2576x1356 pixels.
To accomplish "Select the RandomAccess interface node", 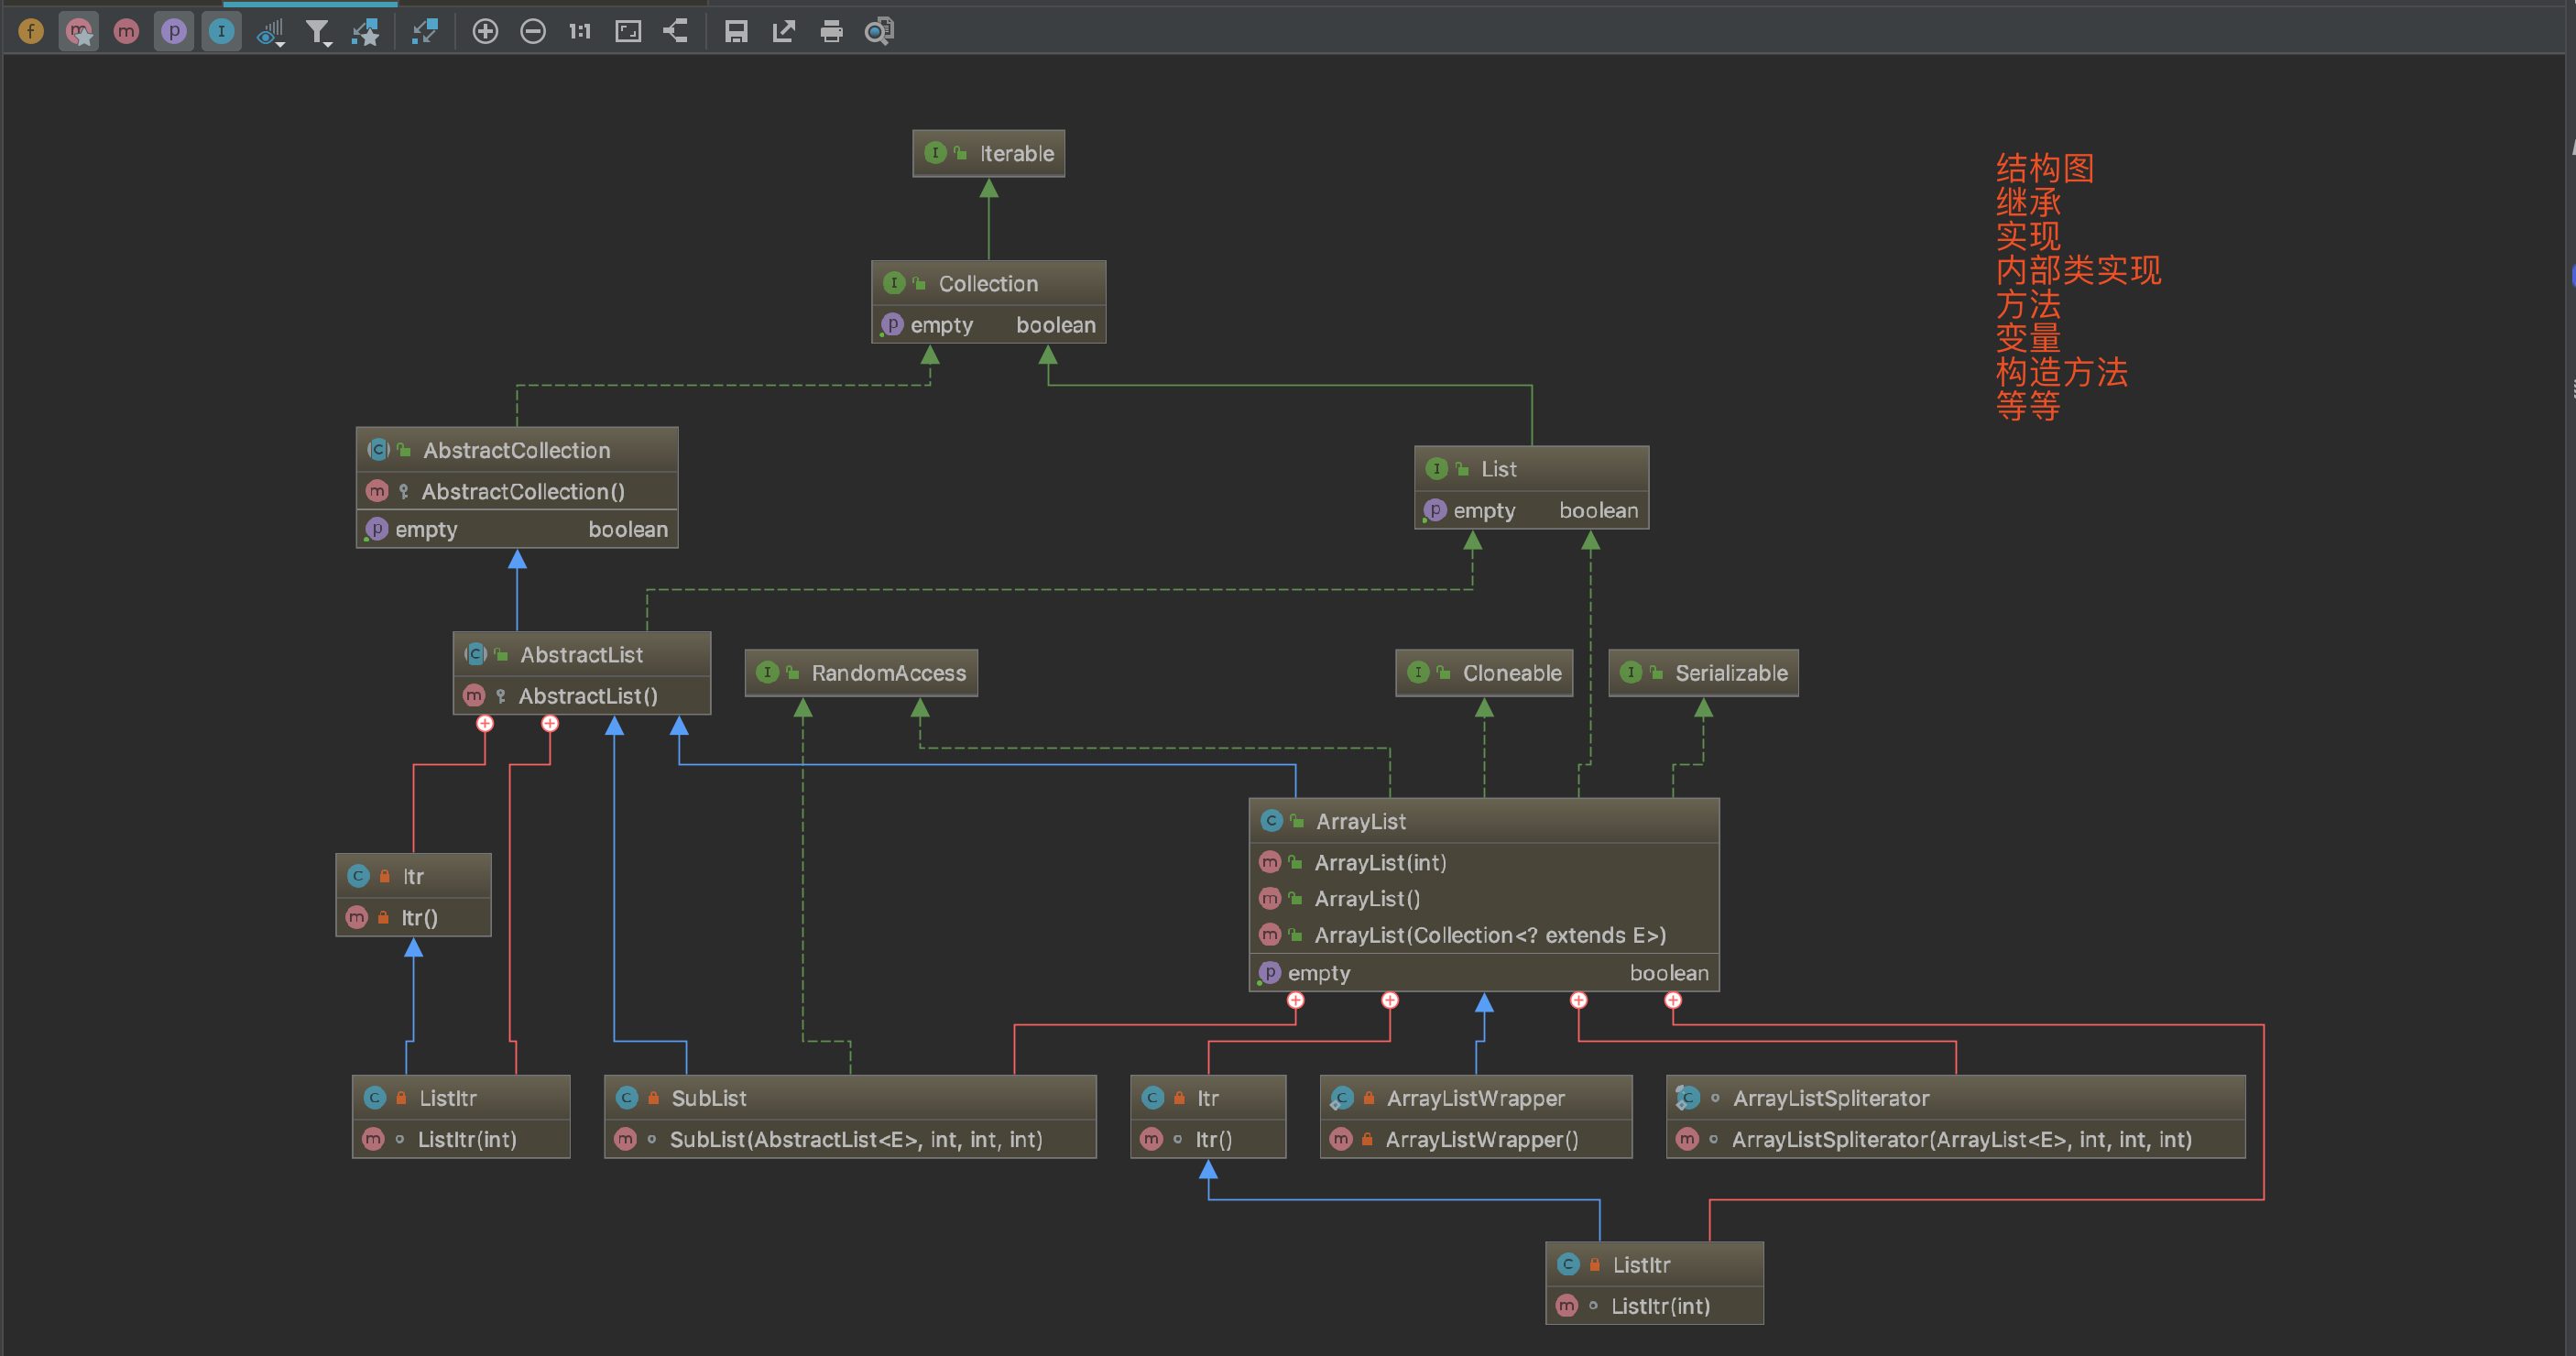I will [x=888, y=673].
